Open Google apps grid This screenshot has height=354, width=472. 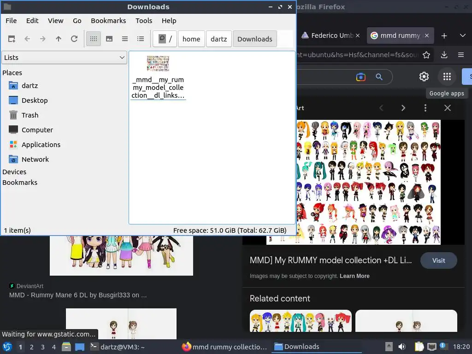447,77
